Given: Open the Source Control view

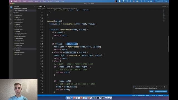Looking at the screenshot, I should 11,15.
